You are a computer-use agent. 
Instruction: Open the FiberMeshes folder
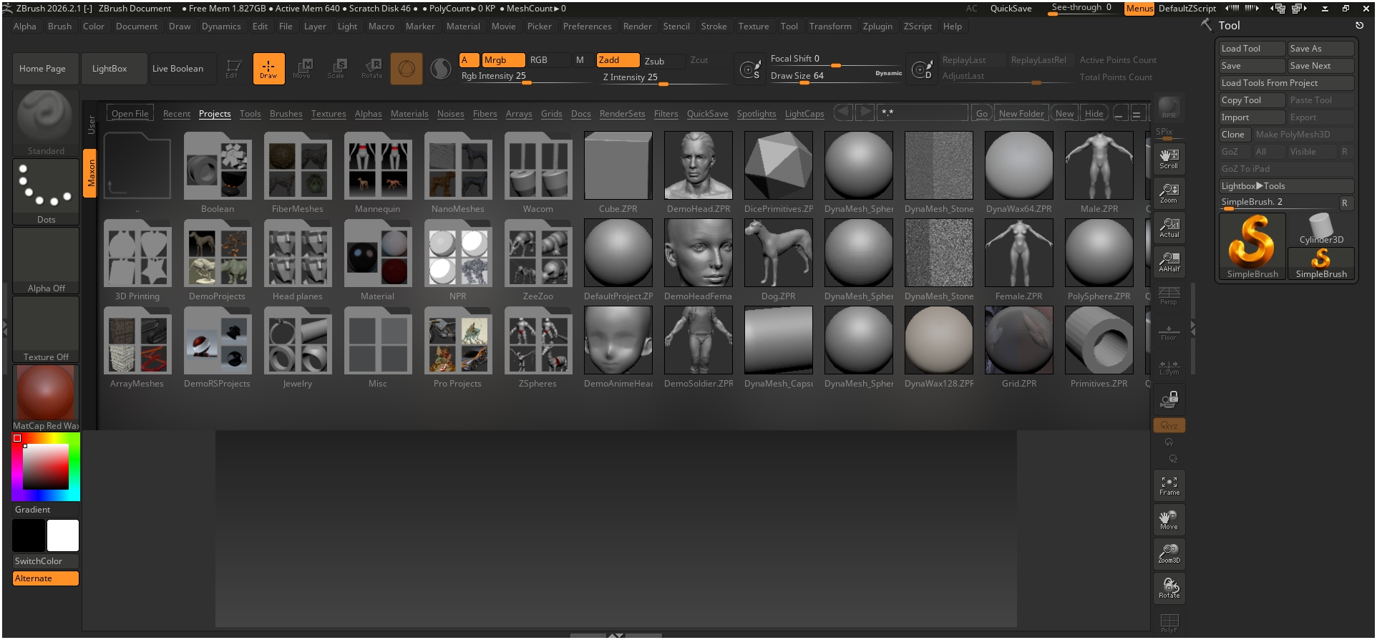click(x=298, y=173)
